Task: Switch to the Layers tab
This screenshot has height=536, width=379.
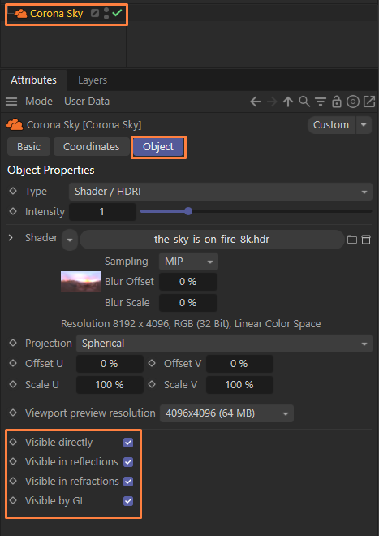Action: 93,80
